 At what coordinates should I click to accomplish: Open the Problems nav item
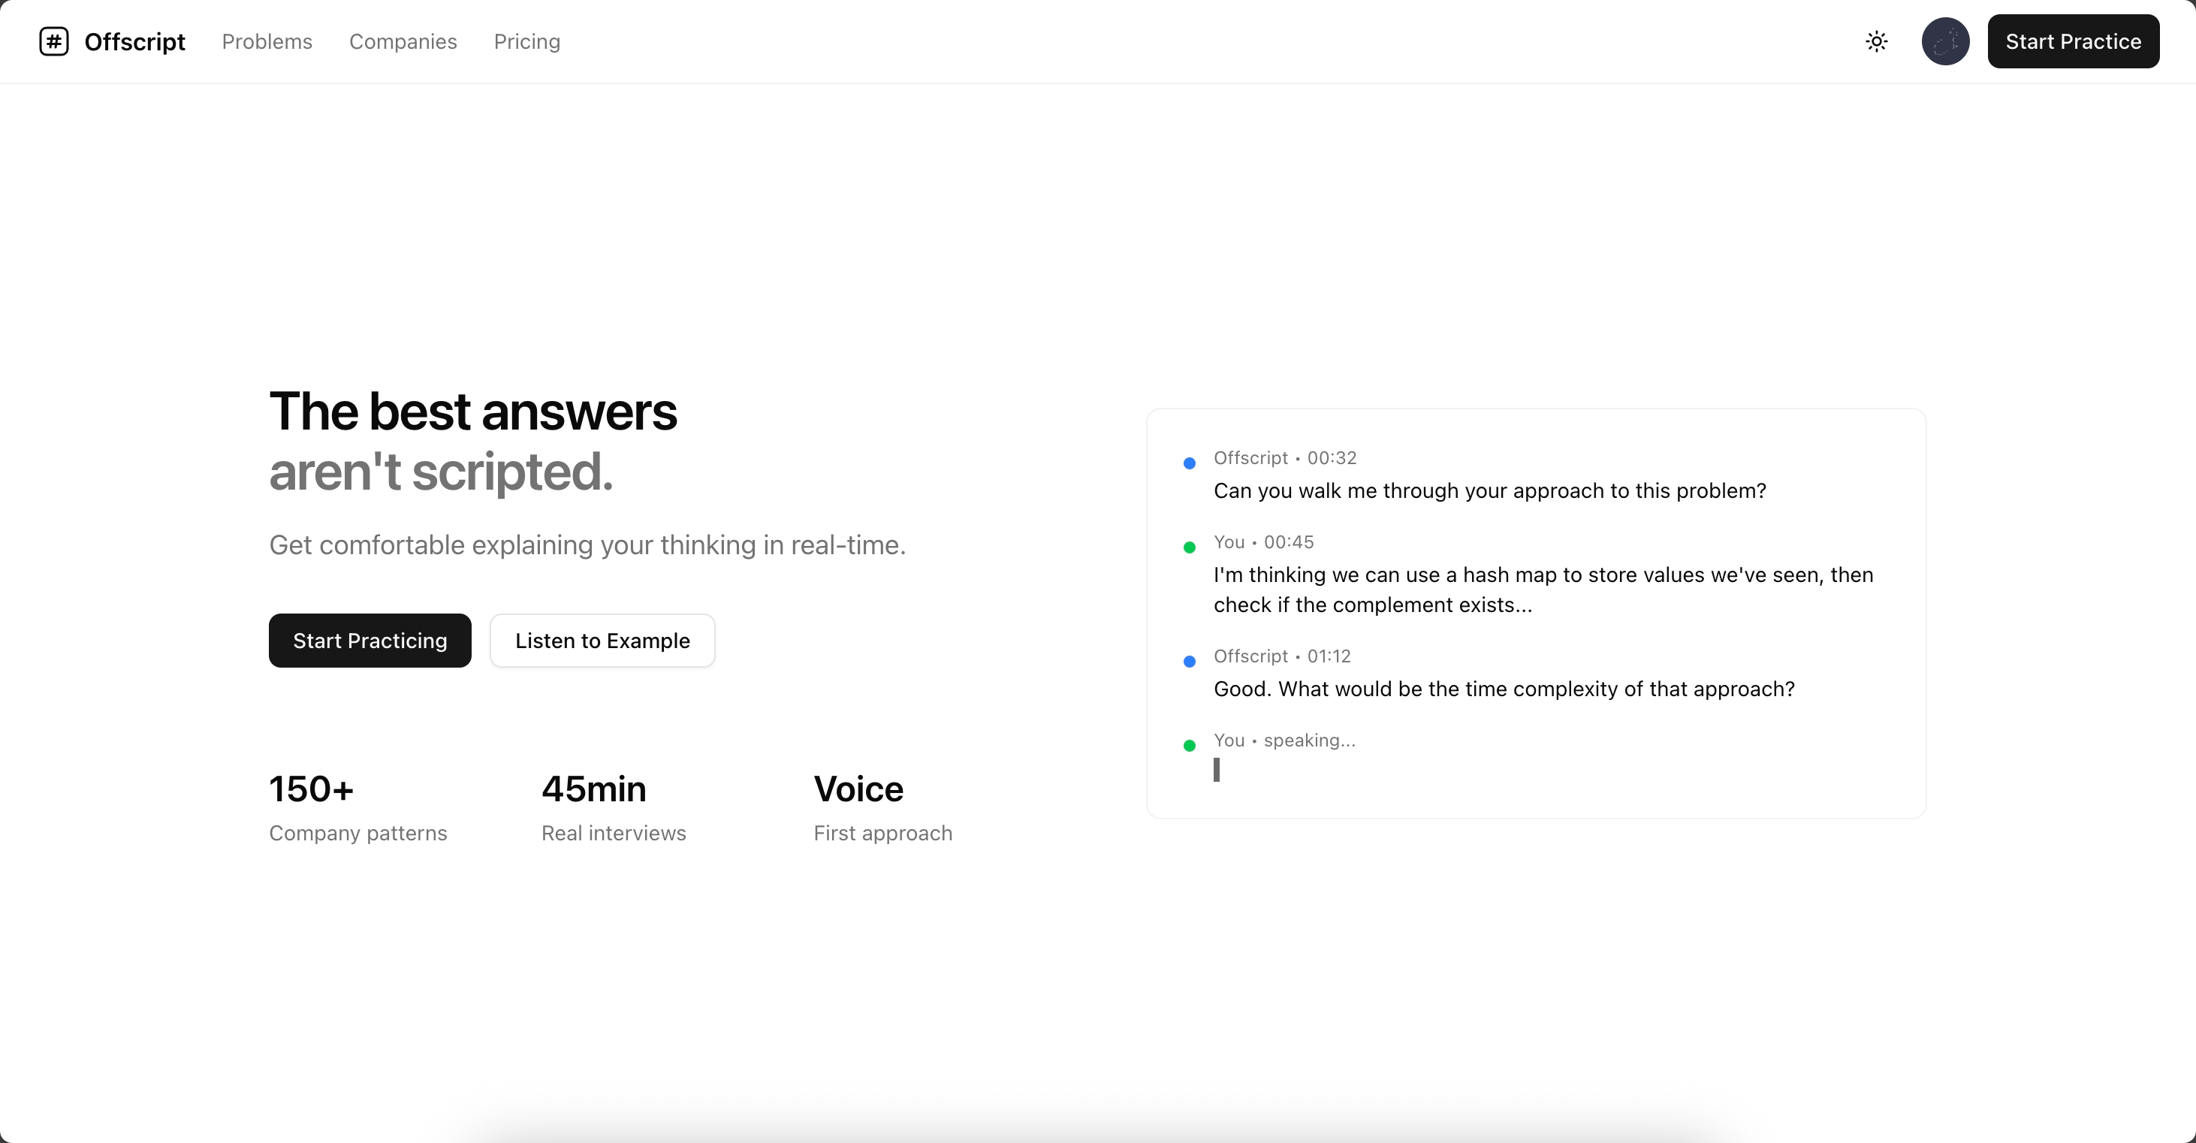tap(267, 41)
